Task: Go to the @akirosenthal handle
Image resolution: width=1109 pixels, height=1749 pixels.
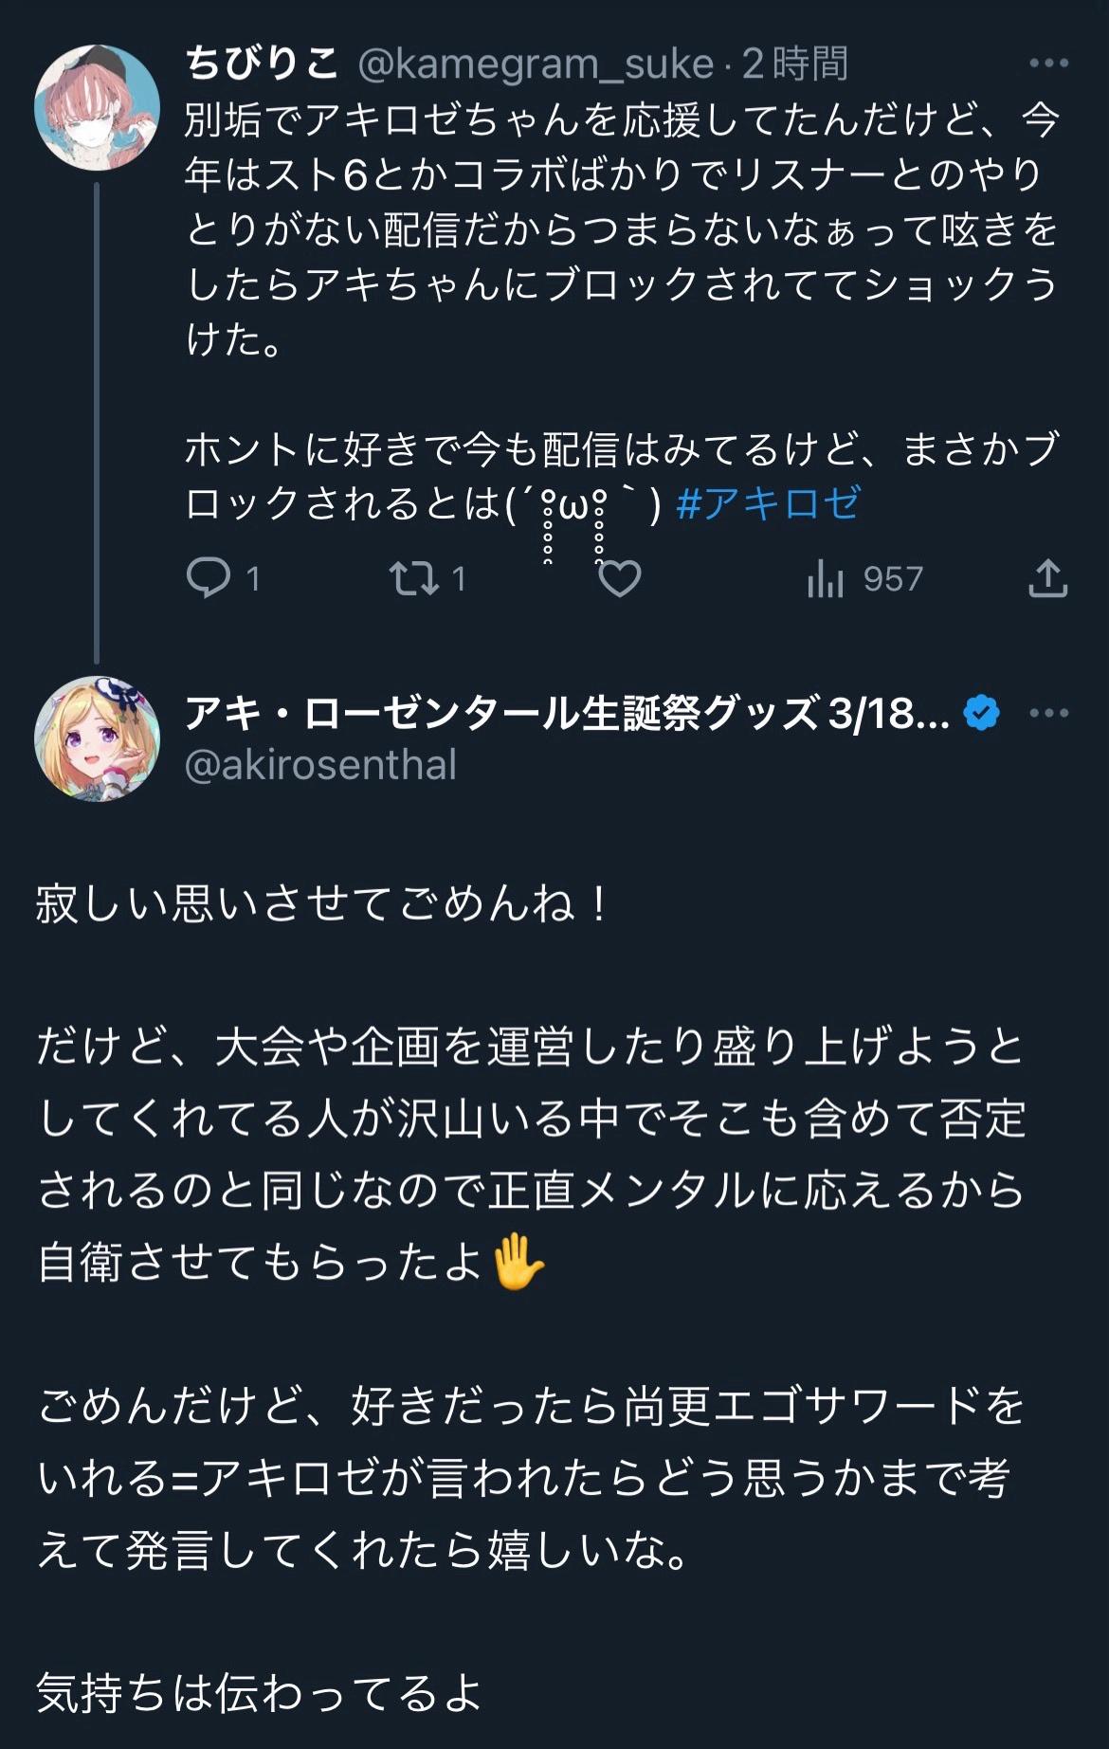Action: point(320,765)
